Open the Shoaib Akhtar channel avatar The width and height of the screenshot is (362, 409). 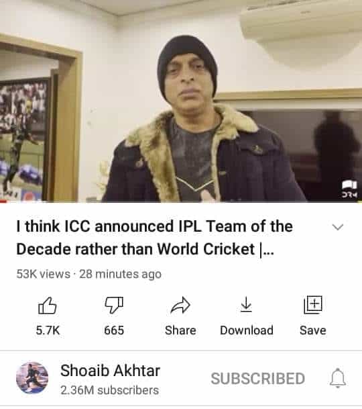32,377
